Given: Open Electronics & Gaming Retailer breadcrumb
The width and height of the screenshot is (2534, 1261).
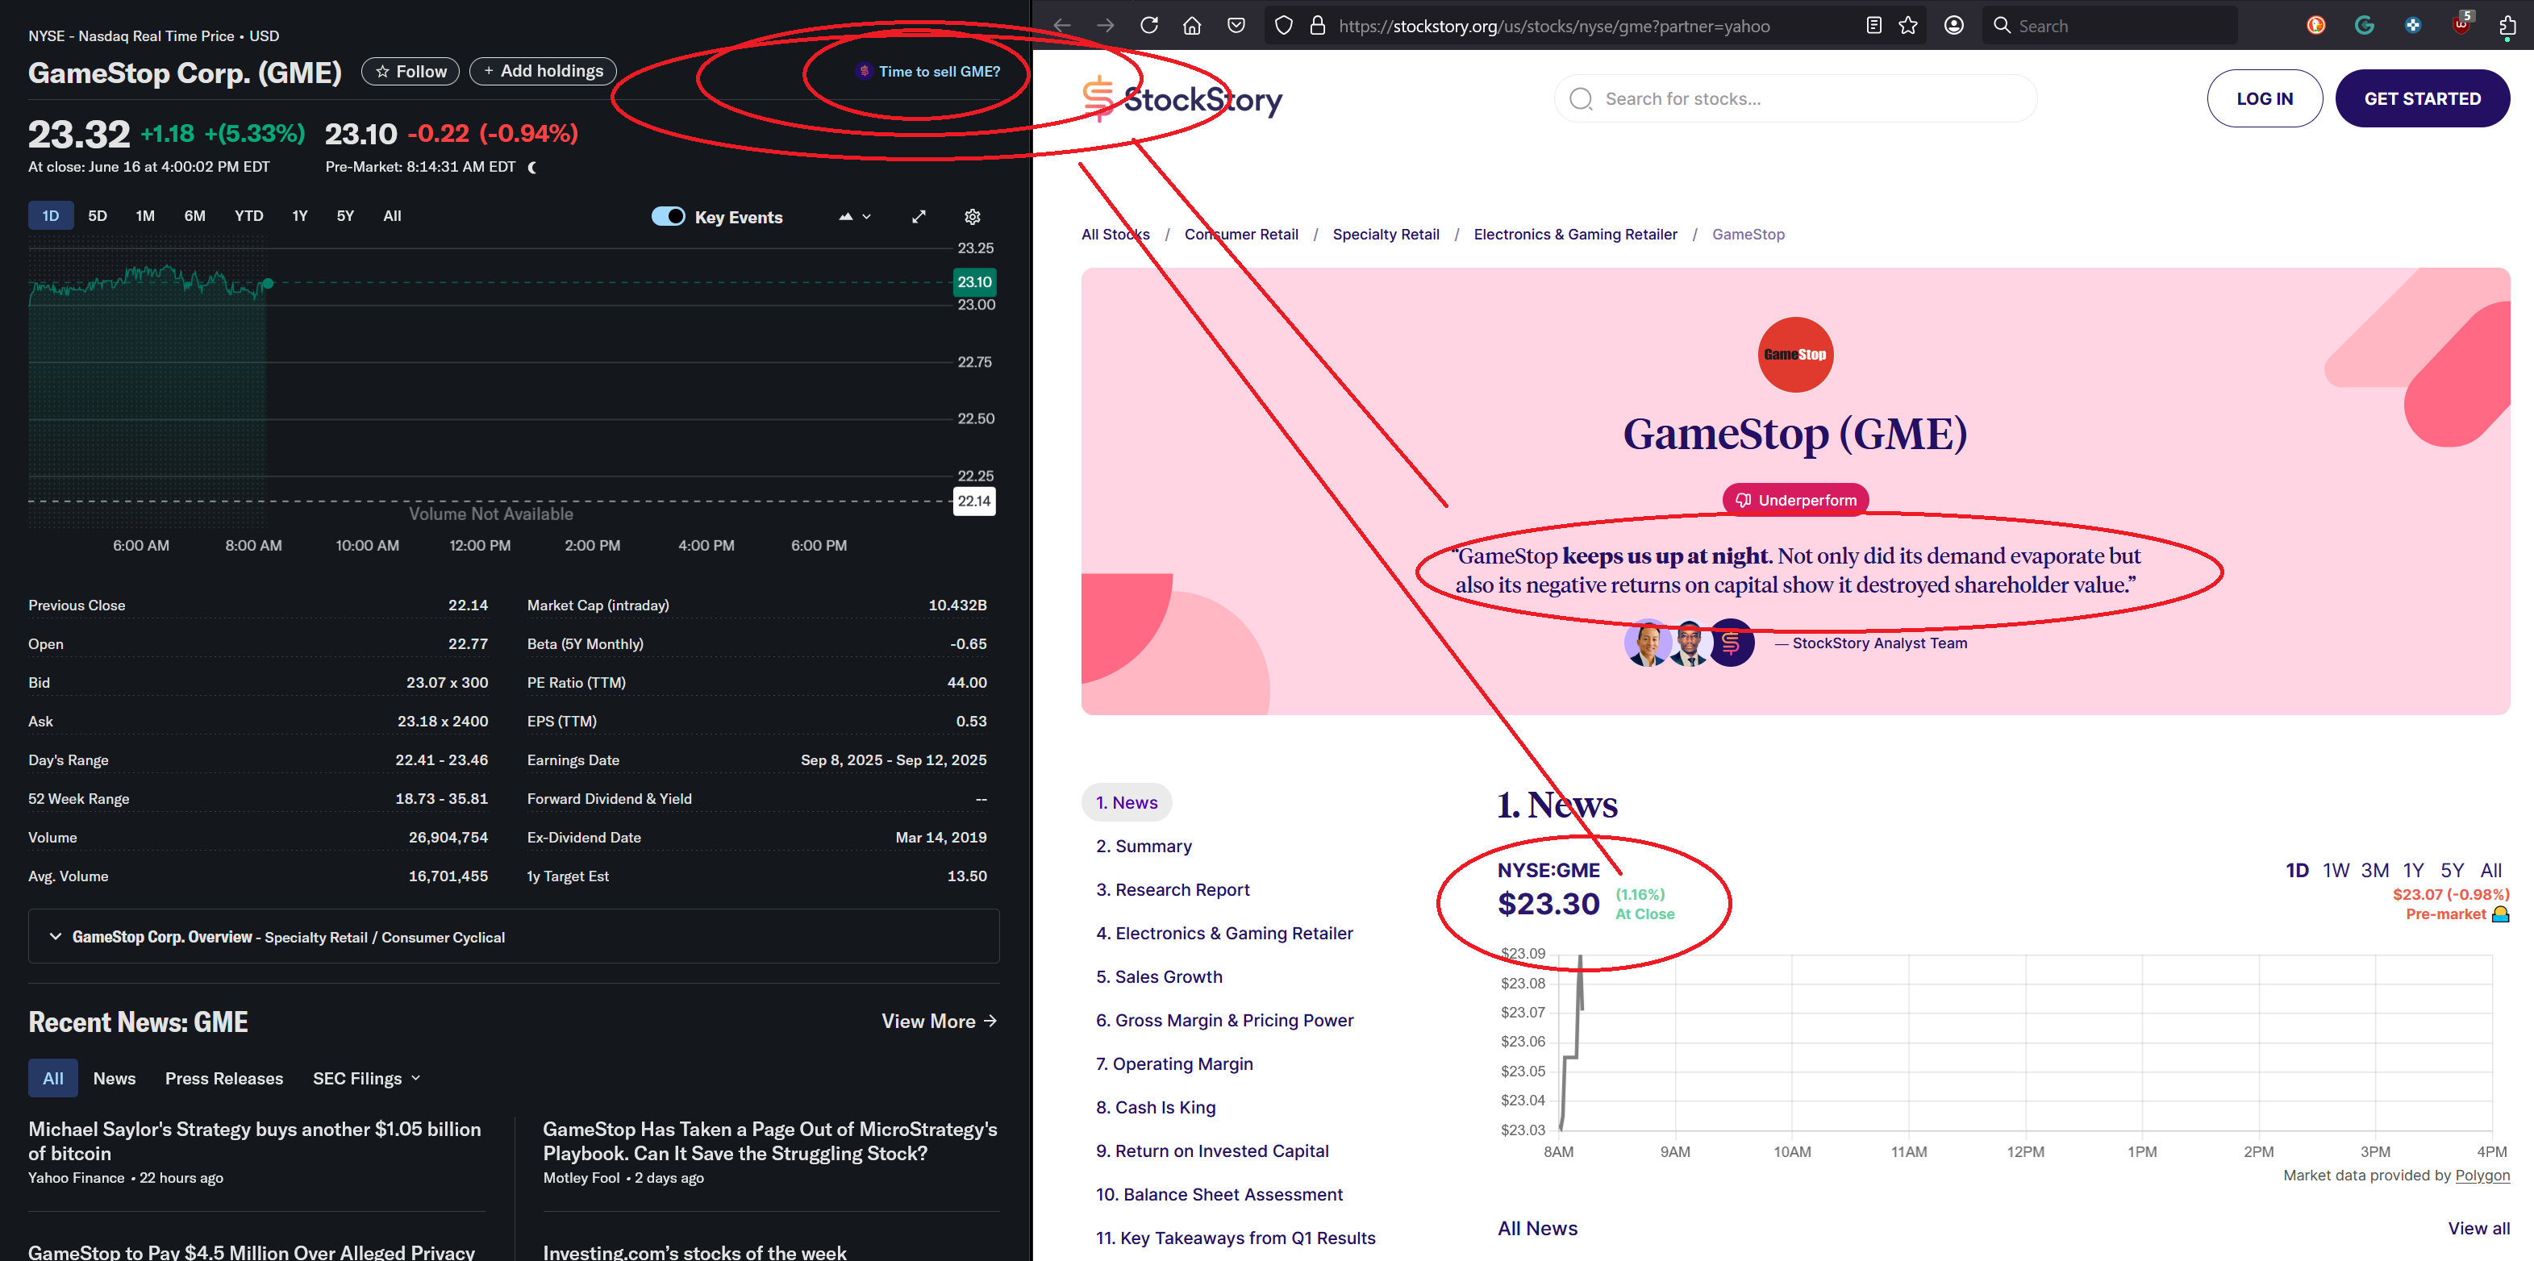Looking at the screenshot, I should pyautogui.click(x=1575, y=234).
